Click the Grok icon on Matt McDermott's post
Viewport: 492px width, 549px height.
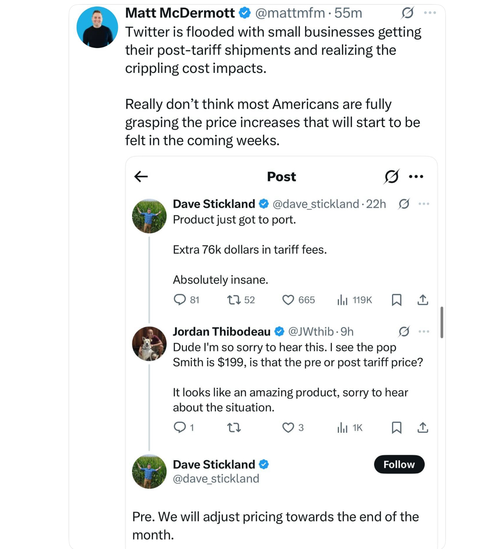coord(407,13)
